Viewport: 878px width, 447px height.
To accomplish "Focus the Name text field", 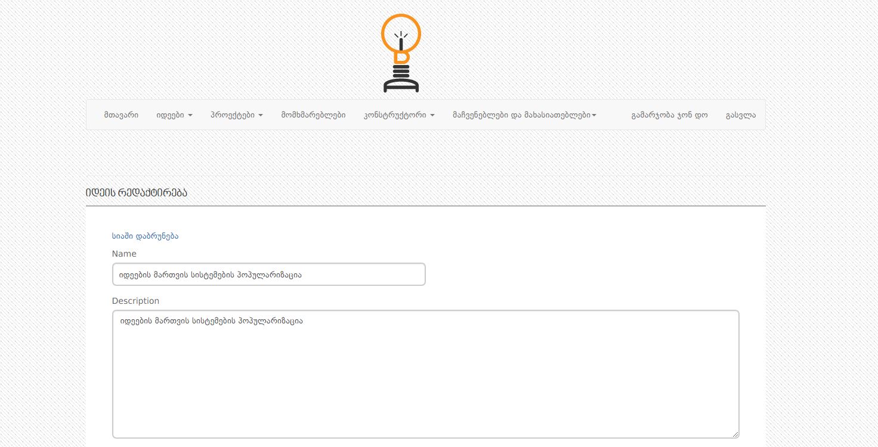I will [x=268, y=275].
